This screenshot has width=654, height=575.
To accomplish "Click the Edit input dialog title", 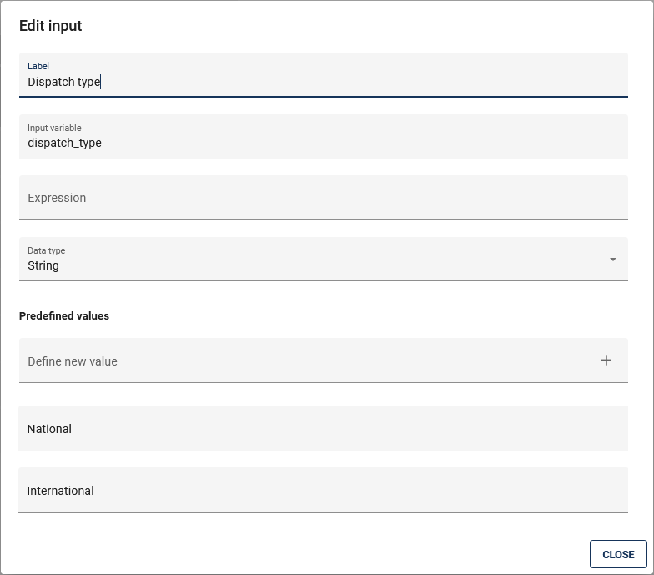I will point(50,26).
